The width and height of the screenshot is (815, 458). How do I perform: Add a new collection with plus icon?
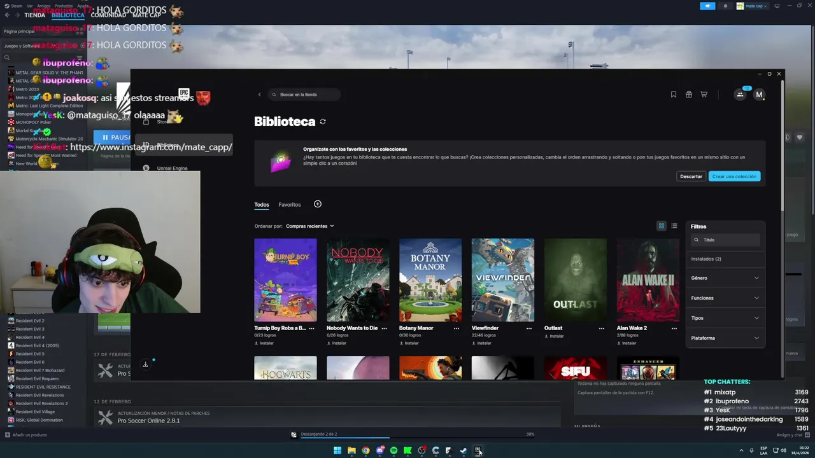pos(318,204)
